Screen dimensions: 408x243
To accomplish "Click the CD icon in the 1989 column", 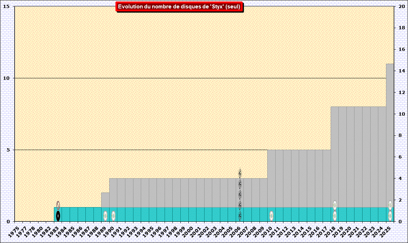I will pos(105,216).
